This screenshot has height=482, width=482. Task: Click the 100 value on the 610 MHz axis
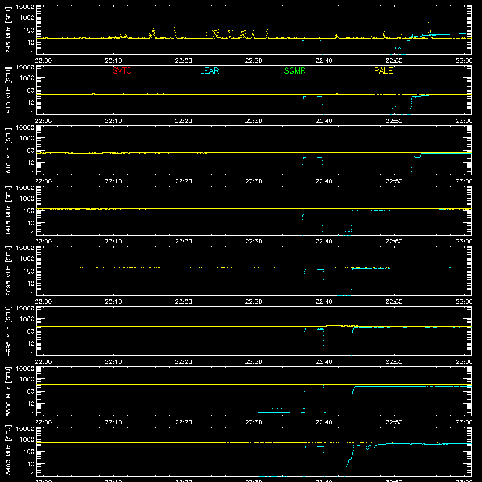[x=29, y=151]
